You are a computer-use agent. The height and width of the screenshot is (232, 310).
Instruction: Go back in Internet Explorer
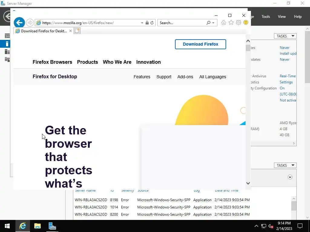(x=19, y=23)
